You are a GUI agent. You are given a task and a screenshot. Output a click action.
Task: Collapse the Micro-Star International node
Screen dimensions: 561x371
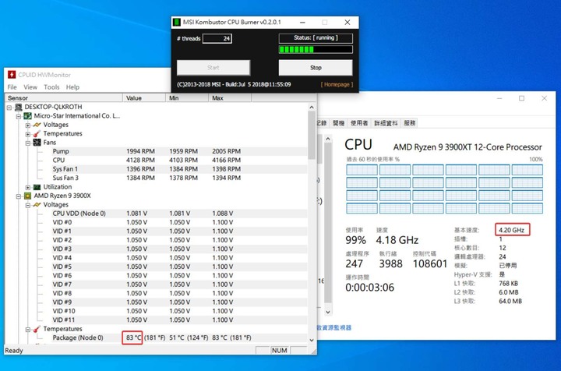[19, 116]
